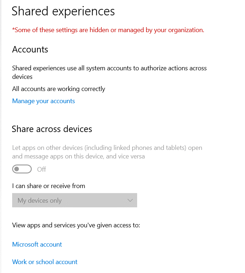Click the Shared experiences page title
Image resolution: width=245 pixels, height=273 pixels.
[63, 11]
